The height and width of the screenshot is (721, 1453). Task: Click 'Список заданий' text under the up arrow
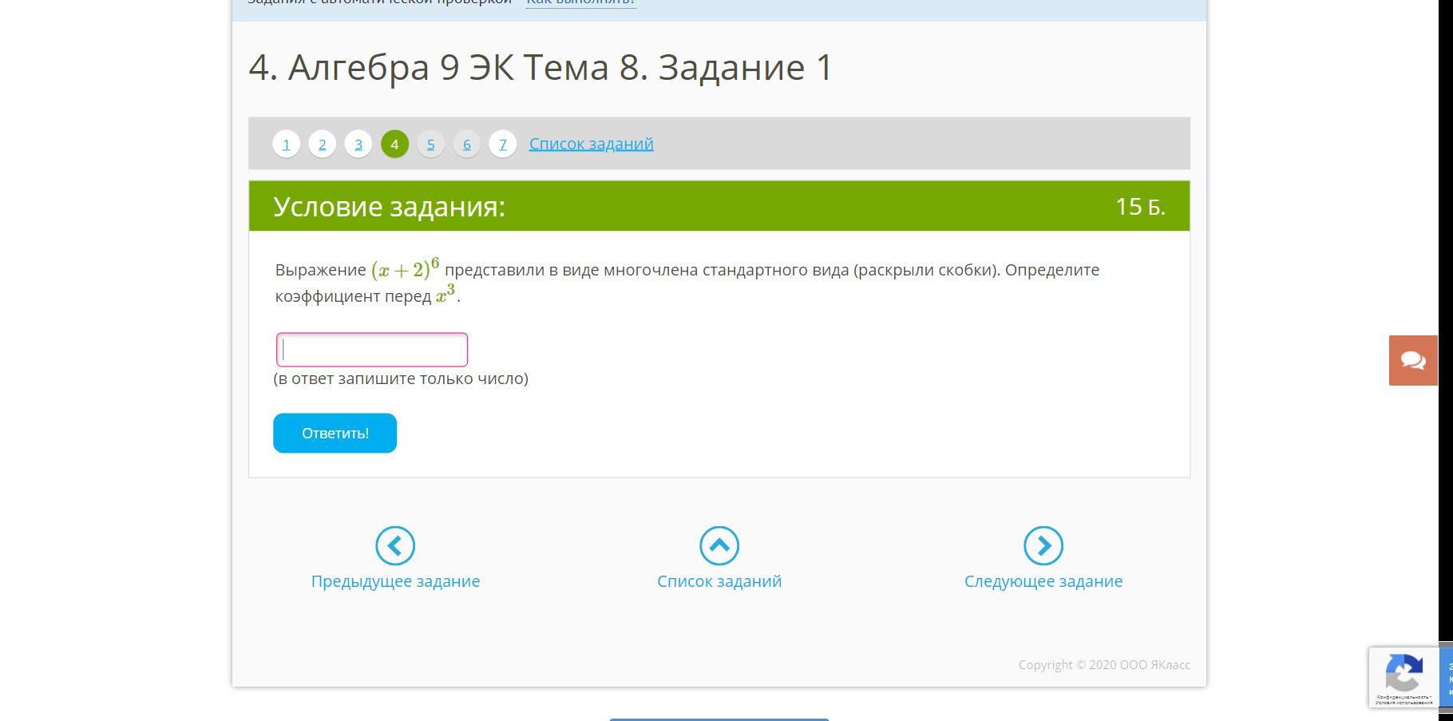click(719, 581)
